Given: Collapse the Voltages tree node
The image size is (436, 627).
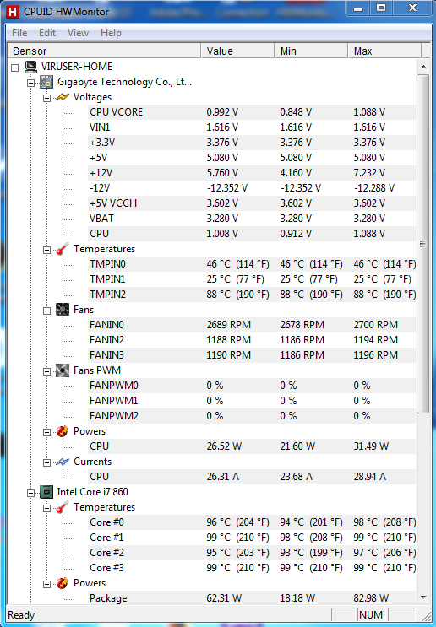Looking at the screenshot, I should click(46, 98).
